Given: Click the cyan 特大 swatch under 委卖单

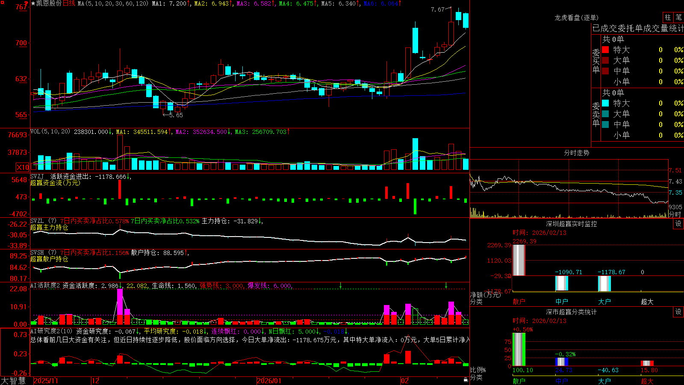Looking at the screenshot, I should pyautogui.click(x=605, y=103).
